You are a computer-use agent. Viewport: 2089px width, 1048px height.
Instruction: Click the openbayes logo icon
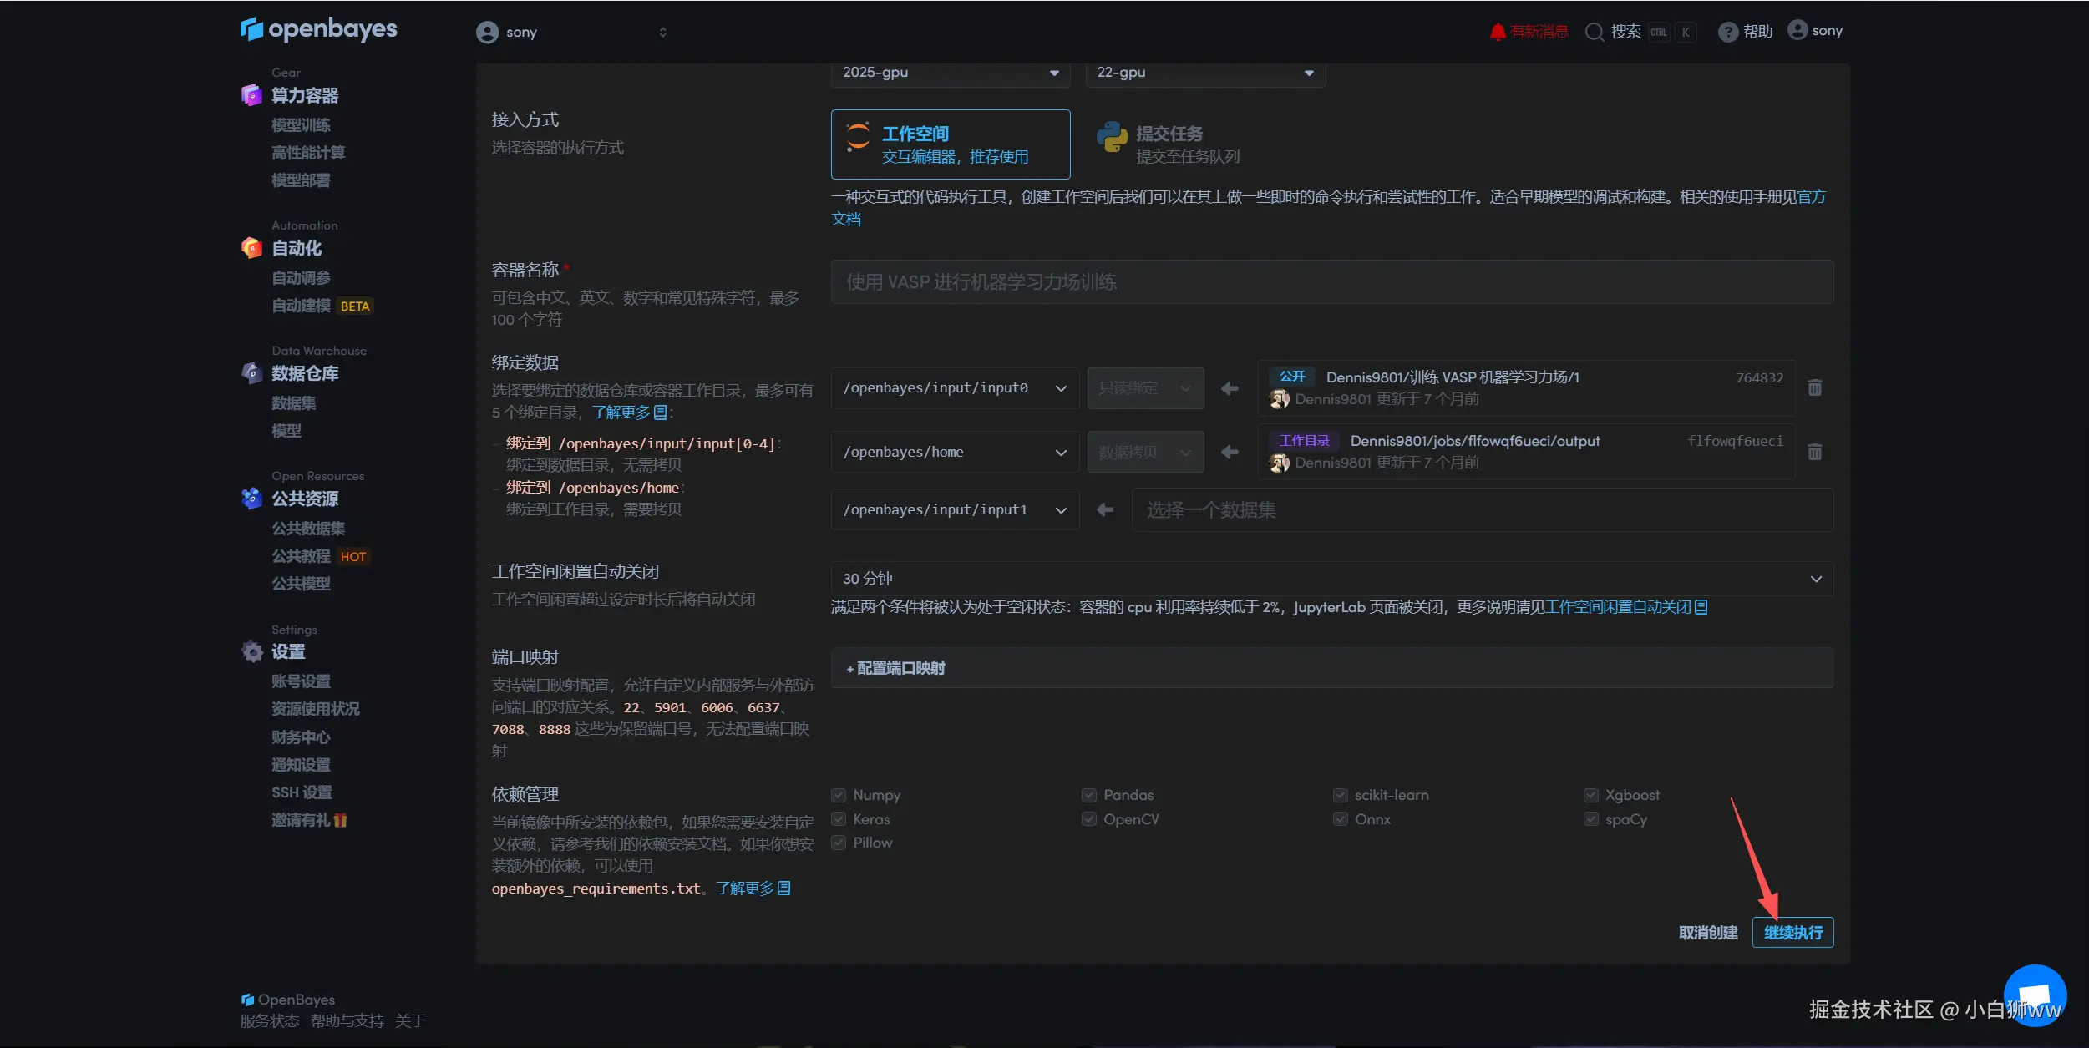251,30
